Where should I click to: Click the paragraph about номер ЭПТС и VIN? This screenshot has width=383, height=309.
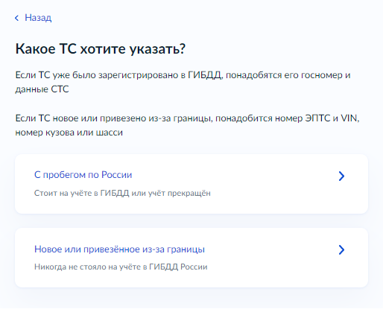tap(187, 125)
